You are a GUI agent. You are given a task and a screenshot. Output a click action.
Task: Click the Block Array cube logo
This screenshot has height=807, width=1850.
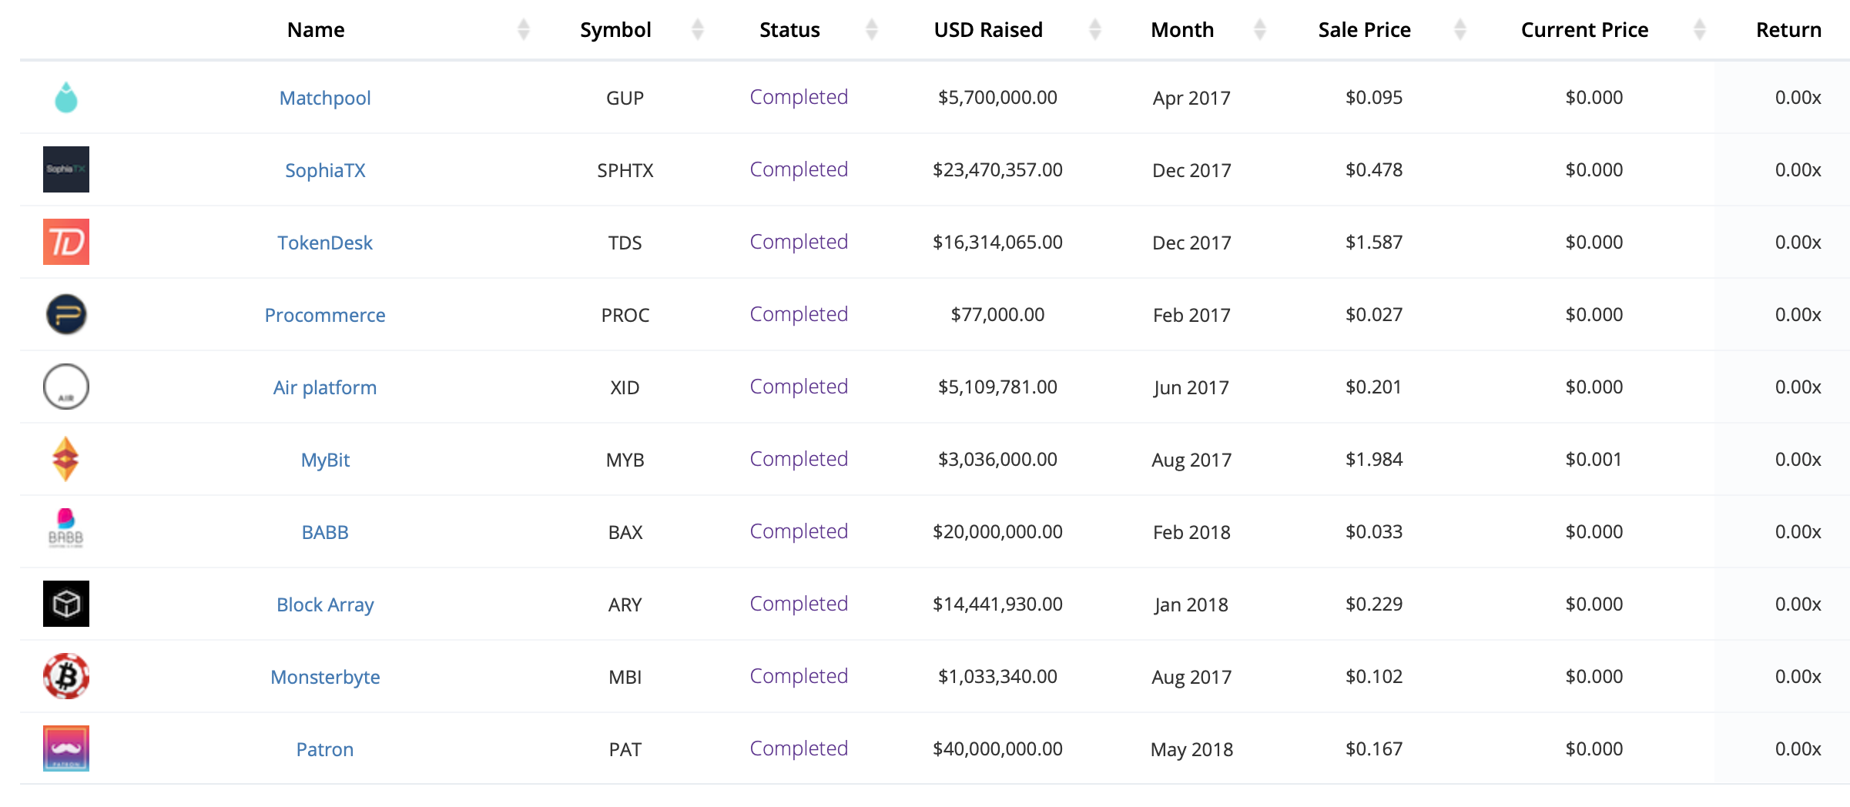pos(66,604)
